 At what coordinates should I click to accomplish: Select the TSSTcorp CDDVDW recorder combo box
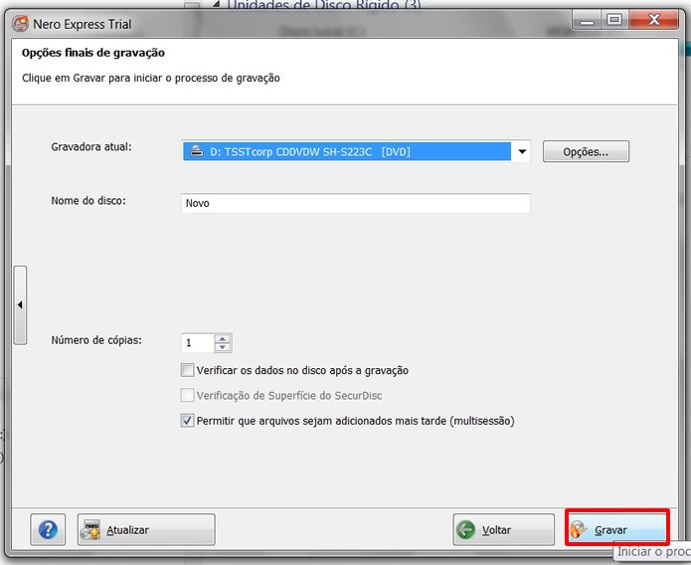pos(356,151)
